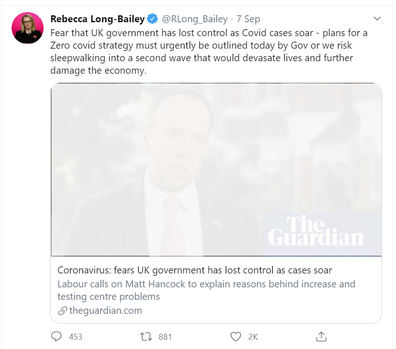
Task: Click the blue verified badge
Action: [x=153, y=19]
